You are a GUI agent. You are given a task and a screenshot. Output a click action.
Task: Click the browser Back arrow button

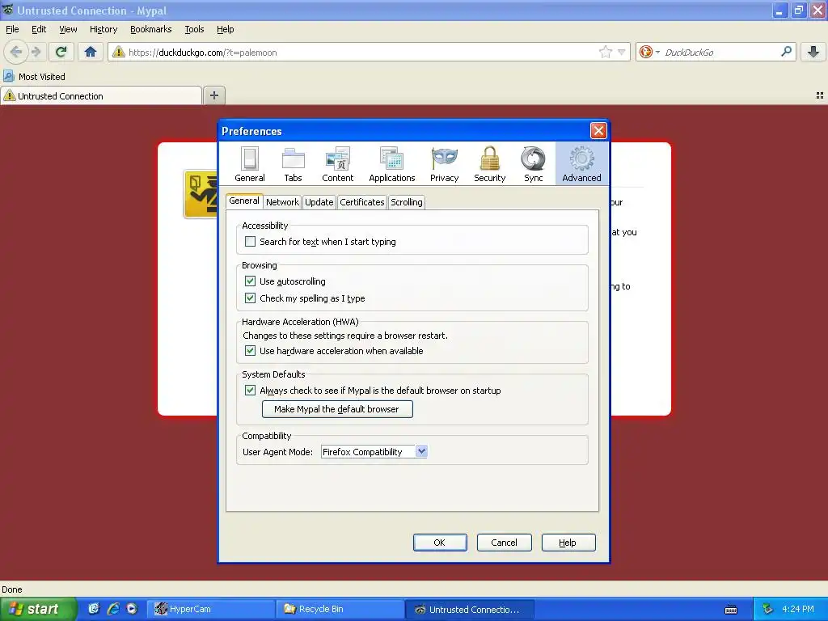pyautogui.click(x=16, y=52)
